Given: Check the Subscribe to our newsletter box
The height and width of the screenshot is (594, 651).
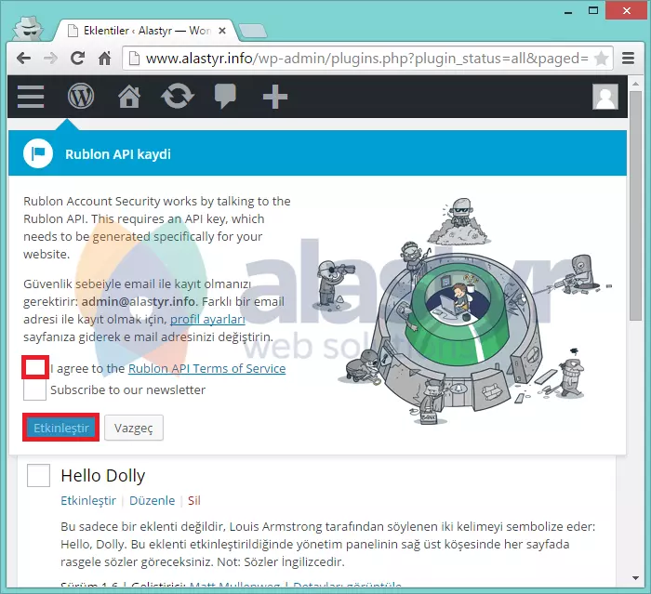Looking at the screenshot, I should 34,389.
